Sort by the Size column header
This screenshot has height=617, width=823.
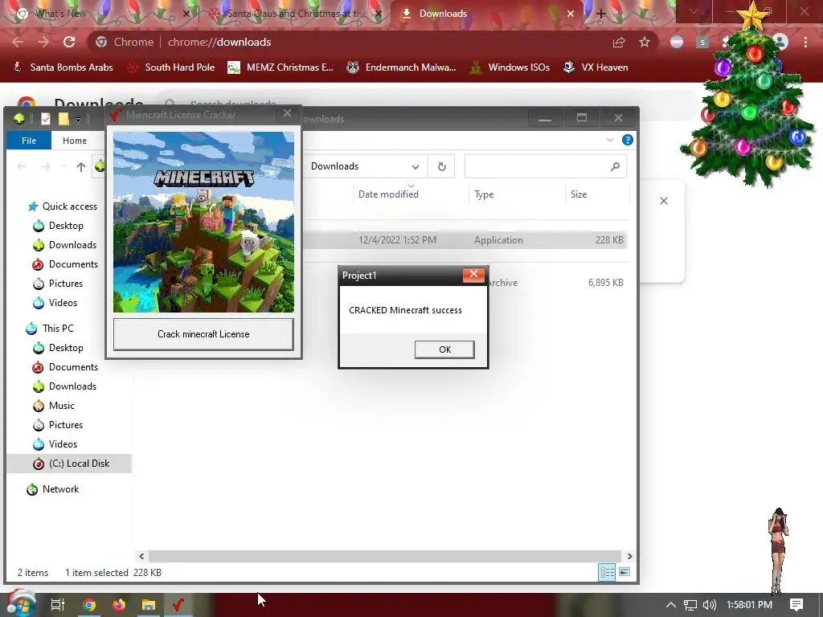tap(579, 194)
